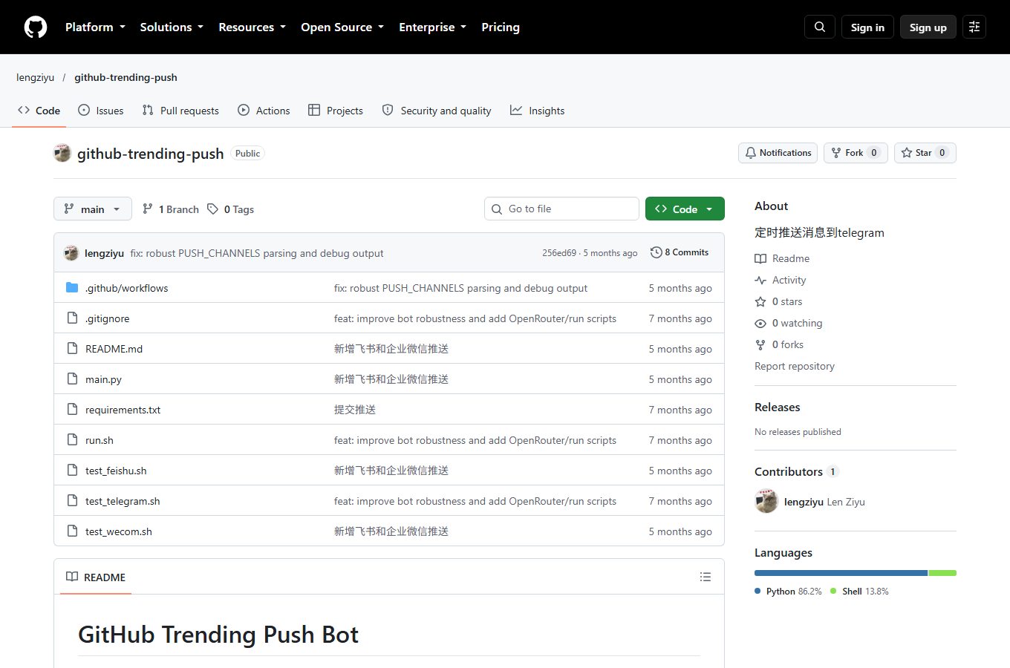The image size is (1010, 668).
Task: Focus the Go to file search field
Action: point(561,209)
